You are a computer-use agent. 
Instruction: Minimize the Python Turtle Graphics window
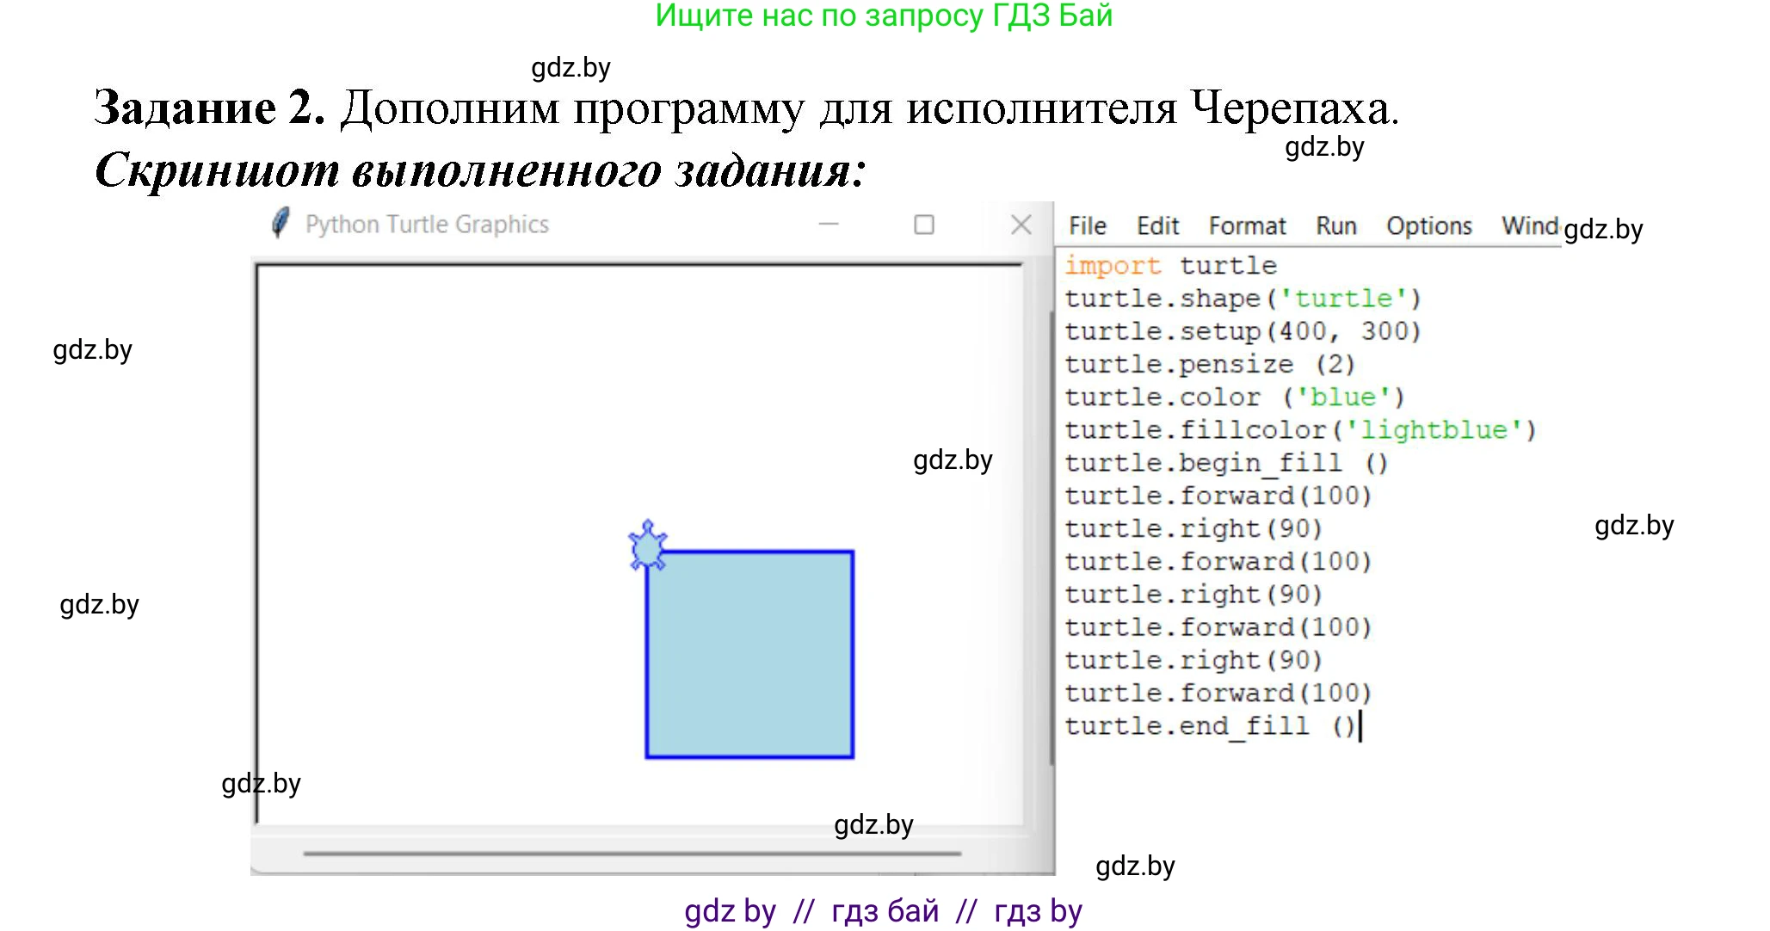tap(828, 225)
